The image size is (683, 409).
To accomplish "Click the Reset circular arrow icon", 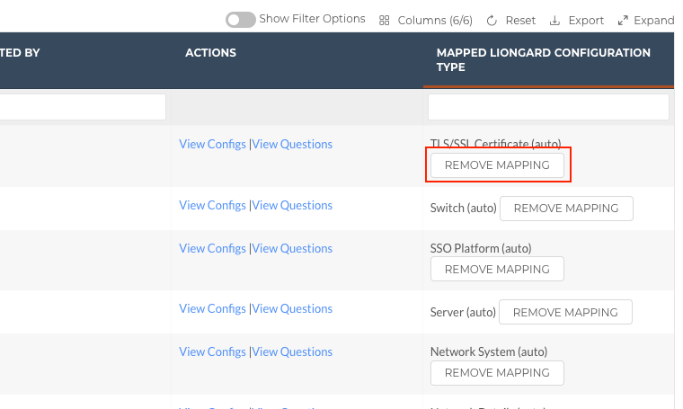I will [492, 21].
